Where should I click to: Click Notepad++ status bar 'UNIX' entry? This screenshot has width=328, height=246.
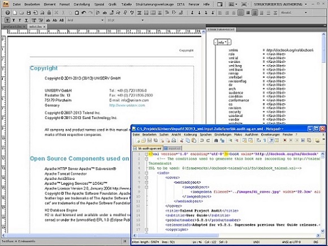(256, 242)
